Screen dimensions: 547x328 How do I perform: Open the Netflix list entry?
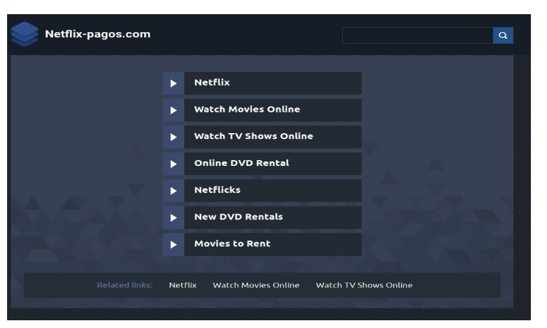(x=212, y=83)
